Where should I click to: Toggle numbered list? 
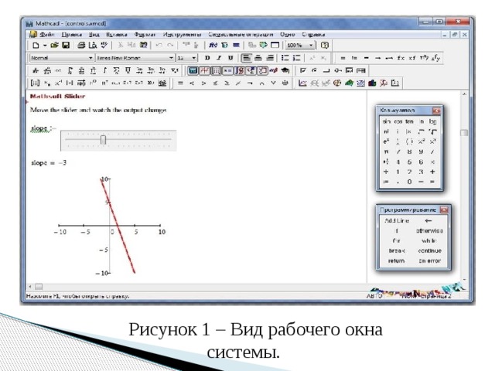click(296, 58)
